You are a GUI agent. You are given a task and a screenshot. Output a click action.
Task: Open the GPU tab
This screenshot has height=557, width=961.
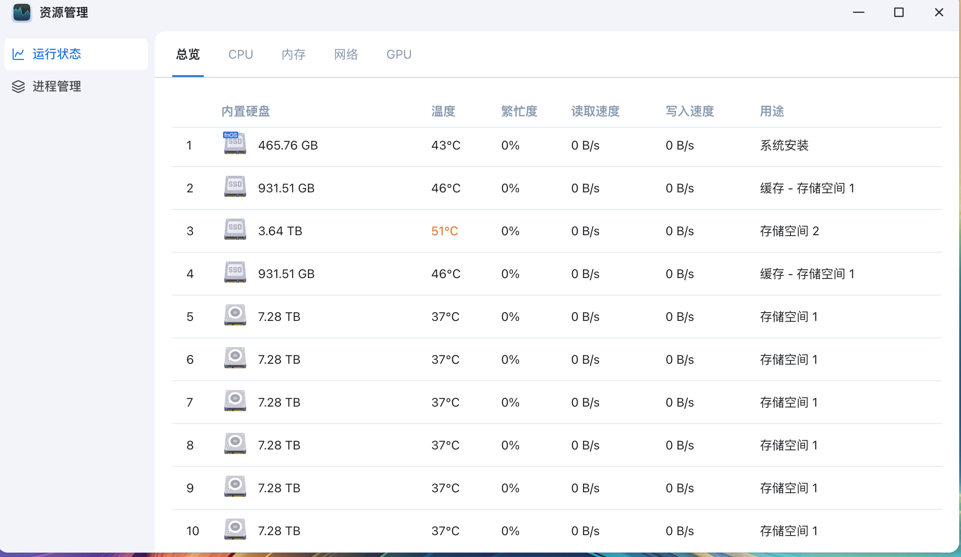(x=398, y=54)
